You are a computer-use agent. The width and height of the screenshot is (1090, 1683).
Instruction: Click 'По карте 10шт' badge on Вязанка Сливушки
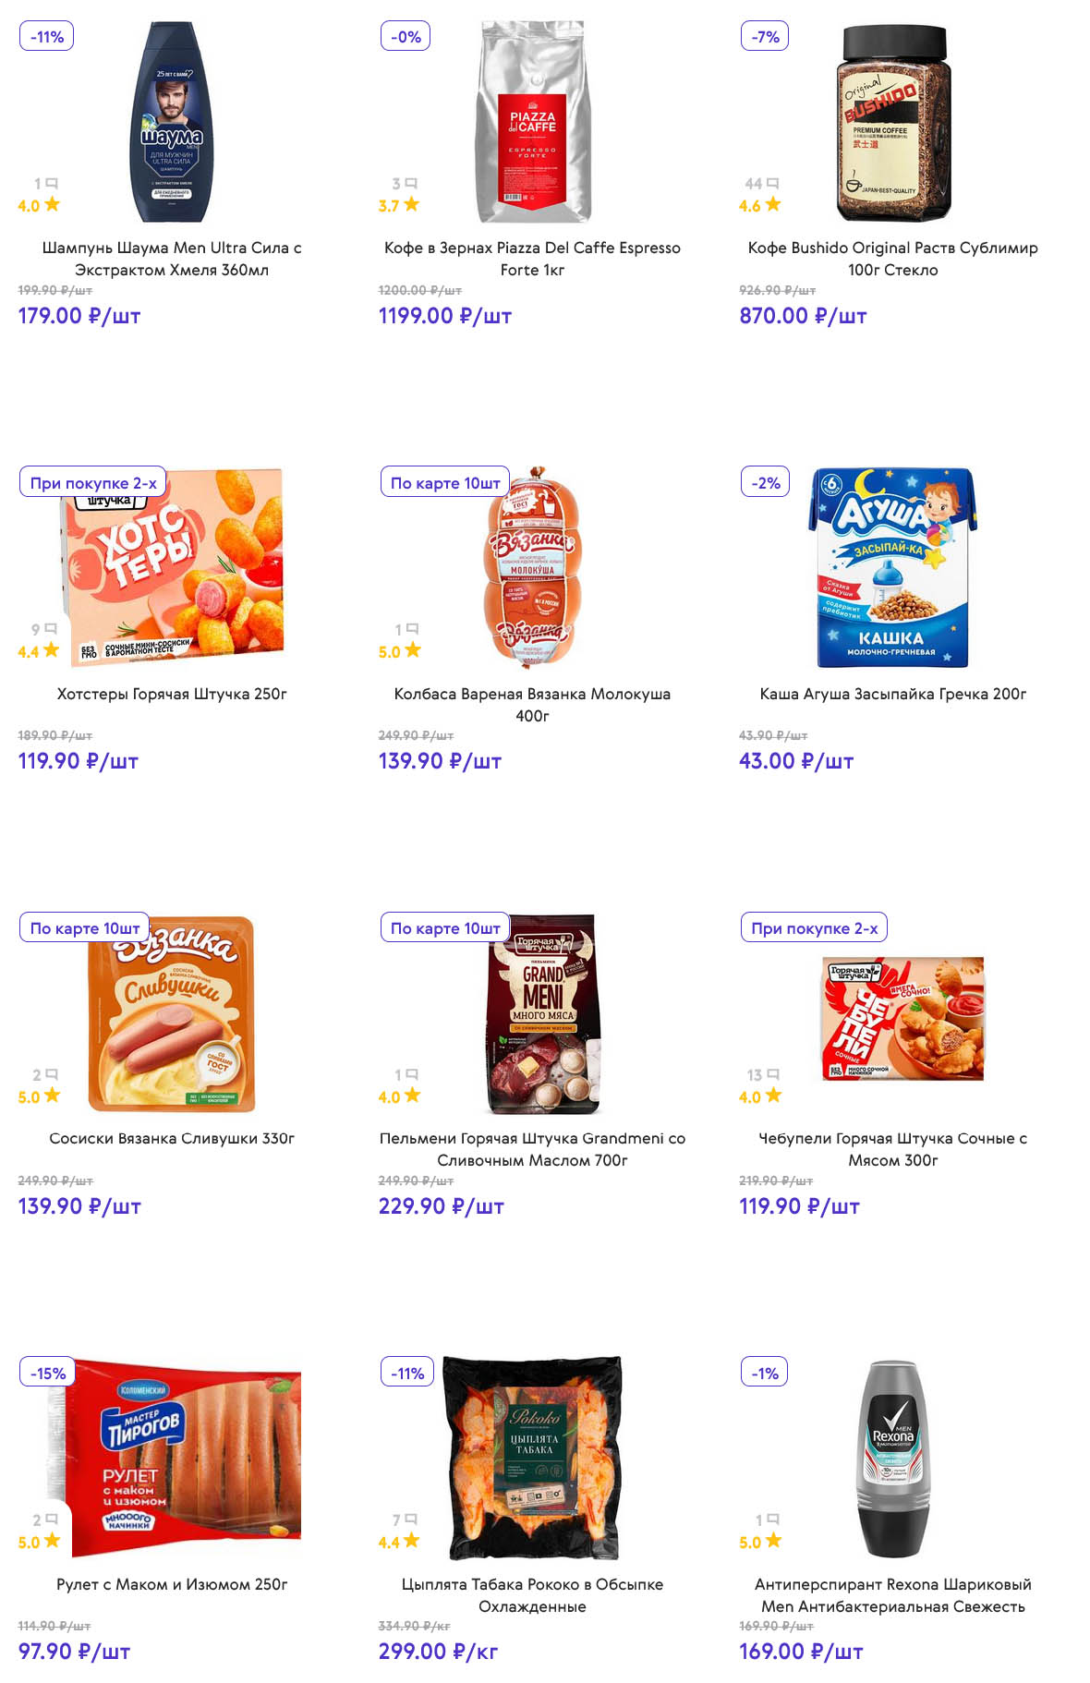(85, 928)
